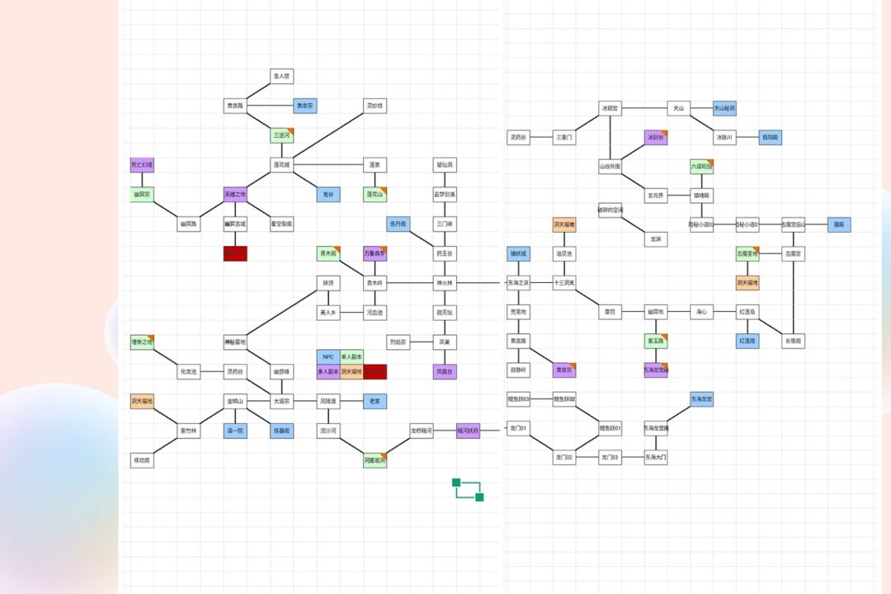Select the 十三洞天 node
The height and width of the screenshot is (594, 891).
coord(563,283)
